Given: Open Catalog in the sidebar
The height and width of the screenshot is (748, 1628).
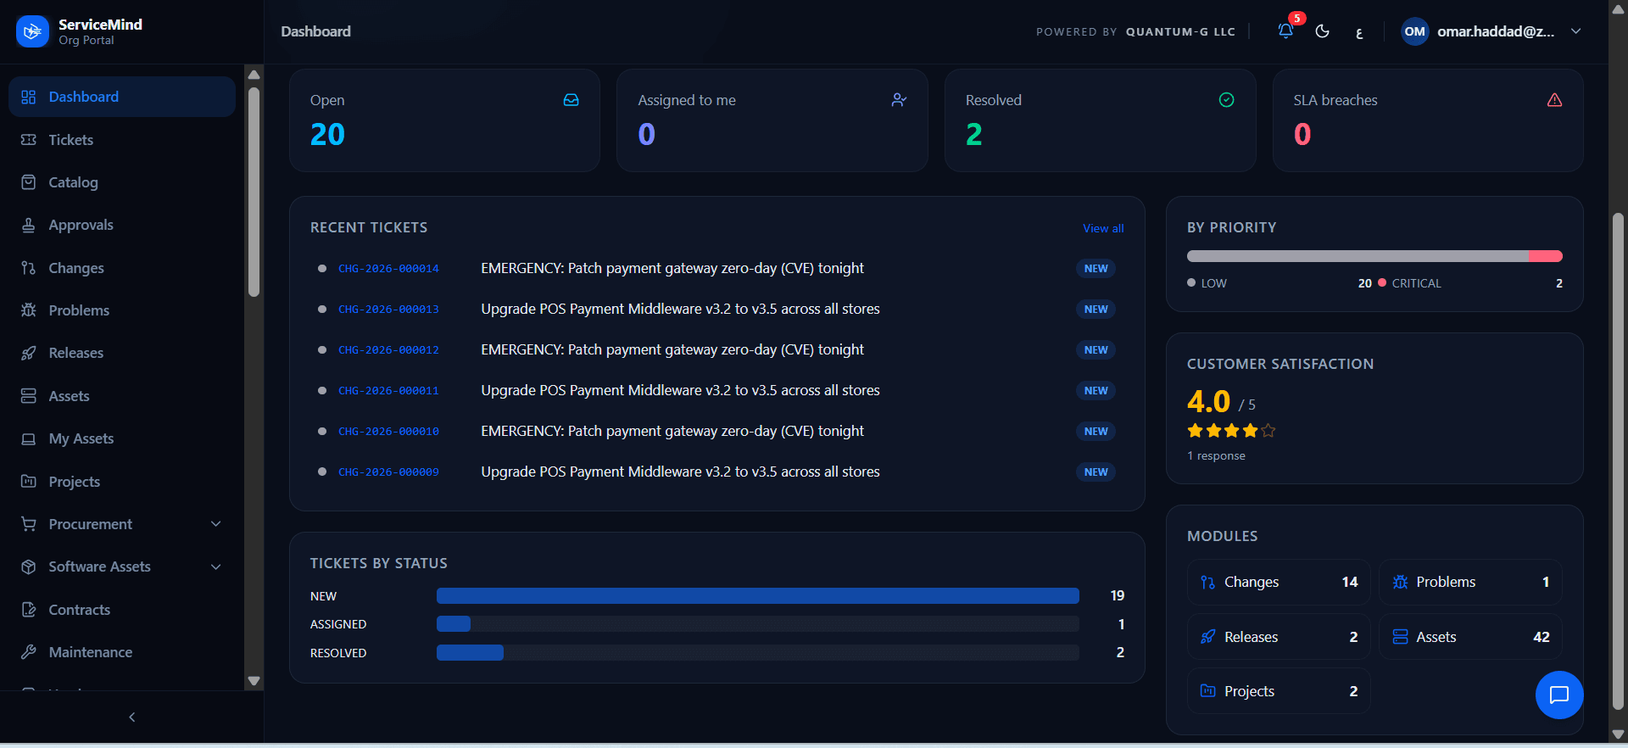Looking at the screenshot, I should (x=122, y=182).
